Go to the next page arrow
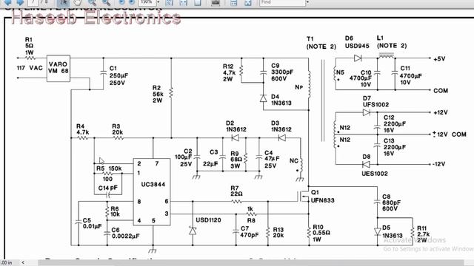The image size is (474, 266). coord(20,2)
